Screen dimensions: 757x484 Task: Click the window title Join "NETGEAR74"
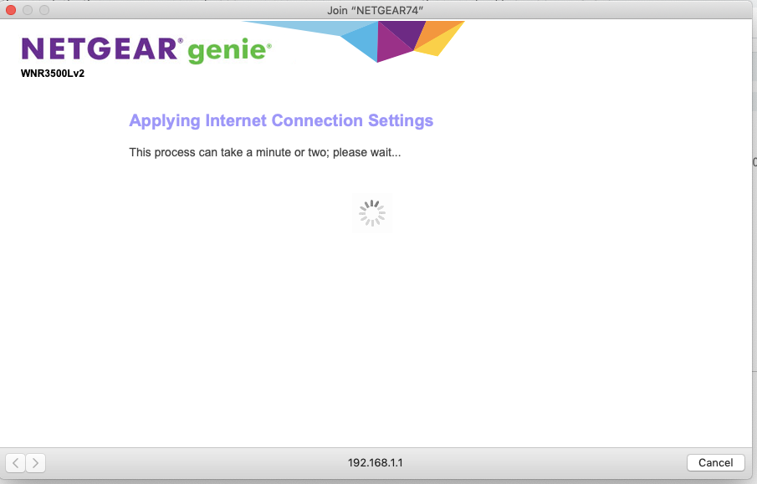pos(375,10)
